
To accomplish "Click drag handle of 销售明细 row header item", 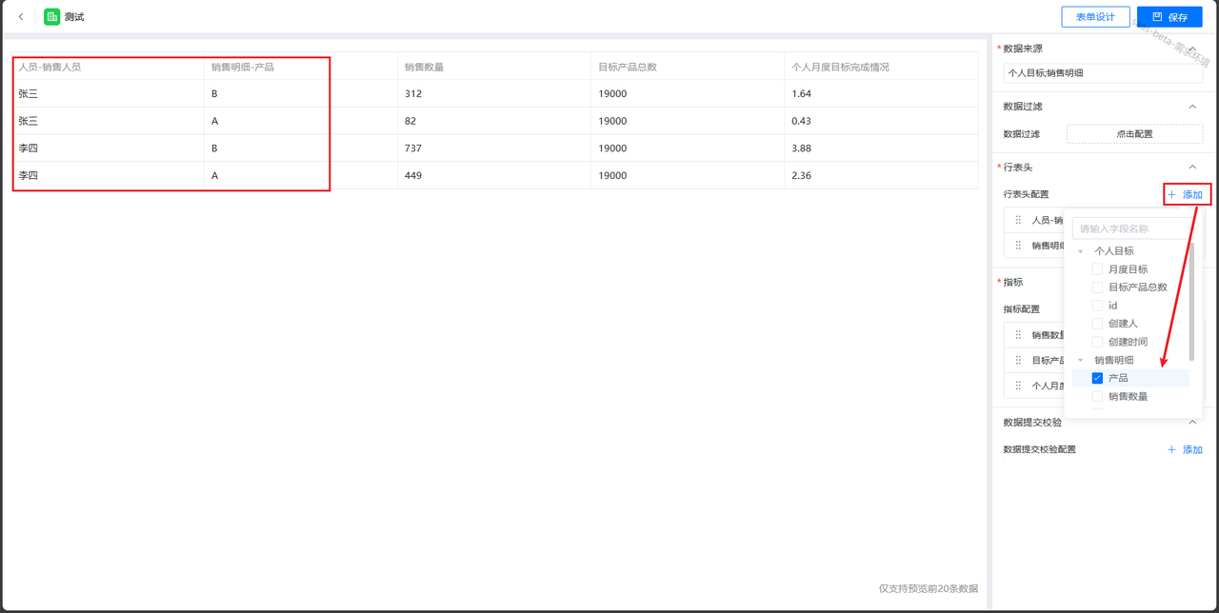I will 1018,246.
